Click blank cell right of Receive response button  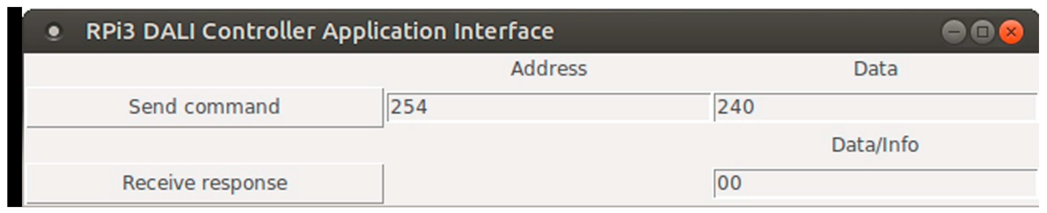pos(549,183)
